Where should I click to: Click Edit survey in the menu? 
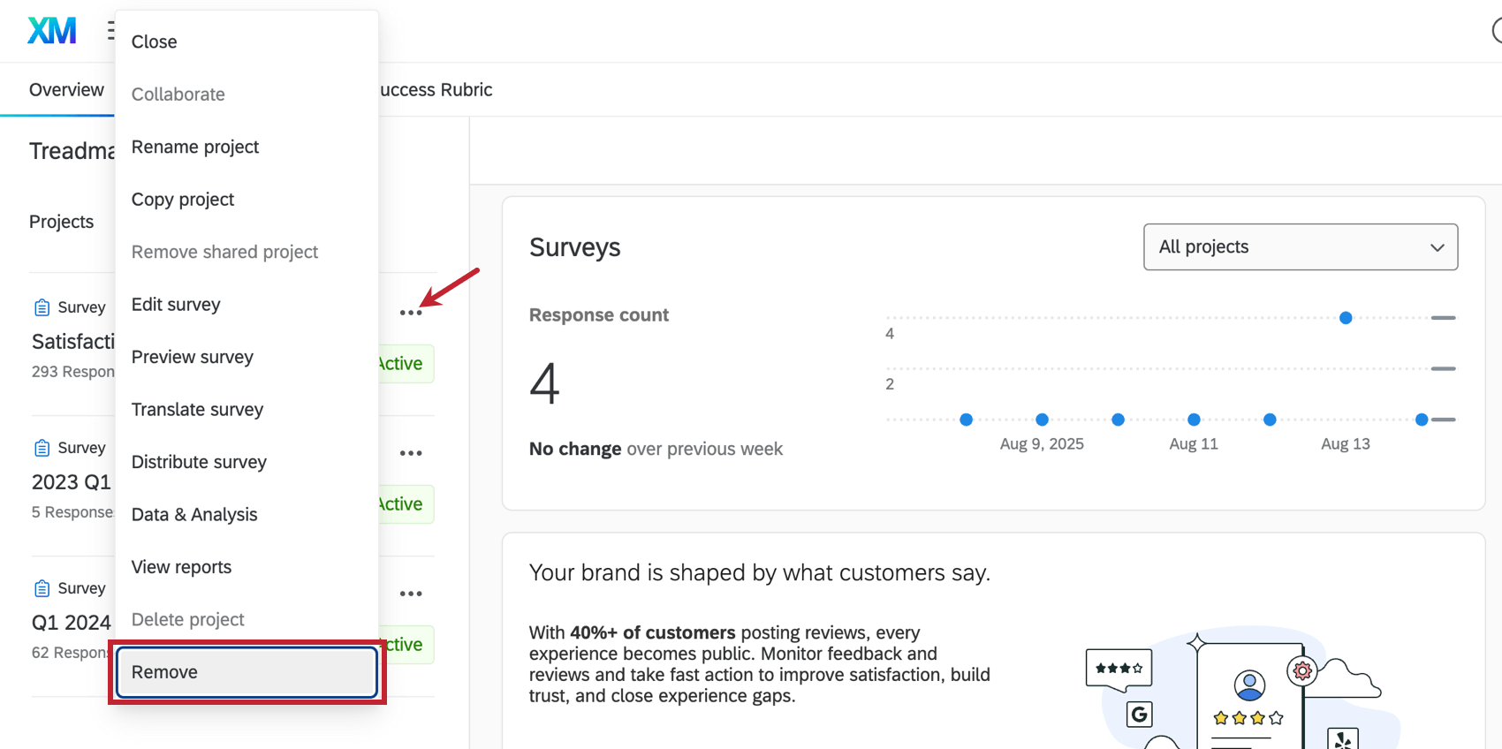[x=176, y=305]
